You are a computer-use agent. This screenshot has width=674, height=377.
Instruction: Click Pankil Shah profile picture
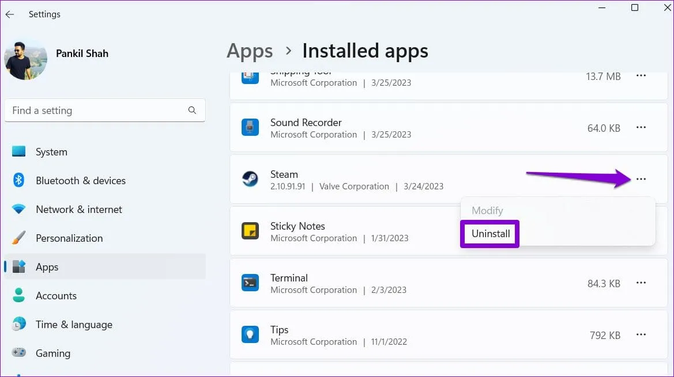[x=25, y=59]
